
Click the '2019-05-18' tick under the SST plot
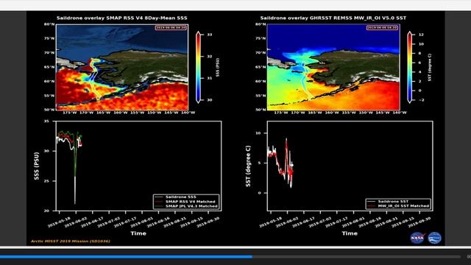click(x=270, y=222)
